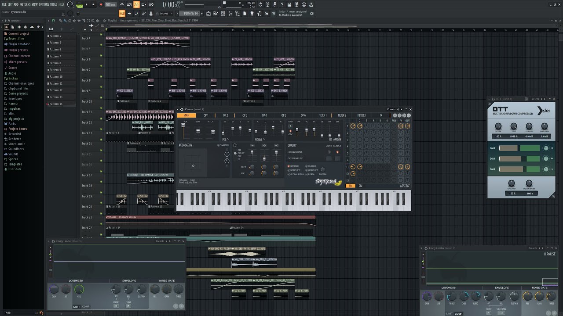Screen dimensions: 563x316
Task: Open the OPTIONS menu
Action: pyautogui.click(x=44, y=4)
